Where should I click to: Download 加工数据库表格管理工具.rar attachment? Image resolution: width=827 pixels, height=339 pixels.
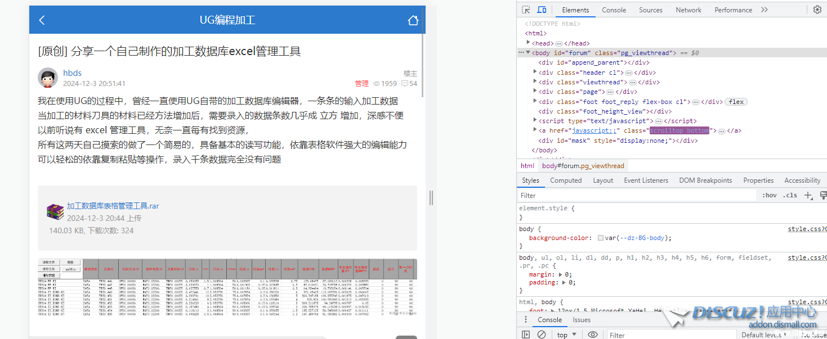point(113,206)
